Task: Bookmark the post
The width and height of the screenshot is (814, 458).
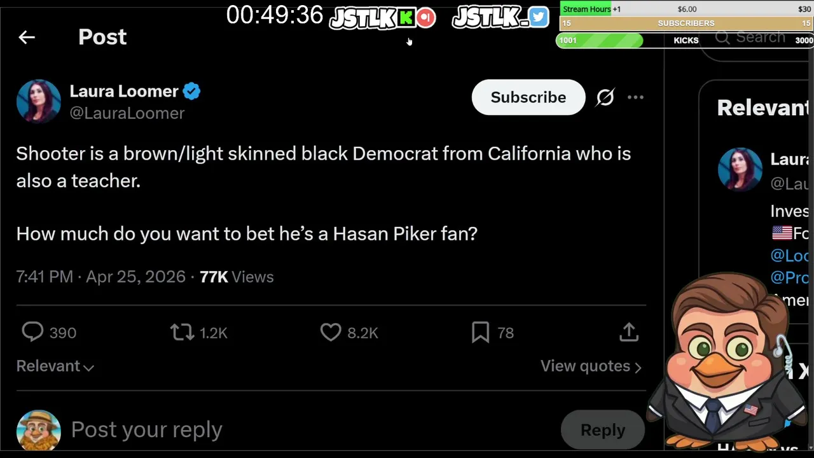Action: click(x=480, y=332)
